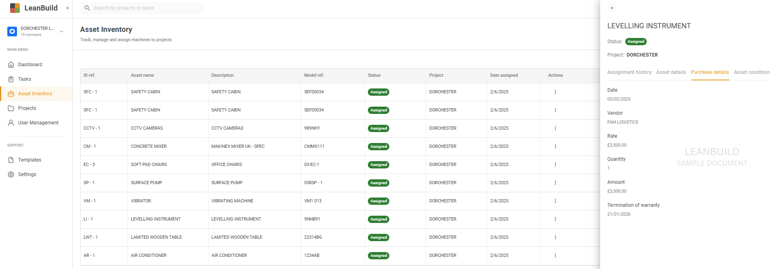
Task: Click the three-dot menu for Vibrator row
Action: pos(555,201)
